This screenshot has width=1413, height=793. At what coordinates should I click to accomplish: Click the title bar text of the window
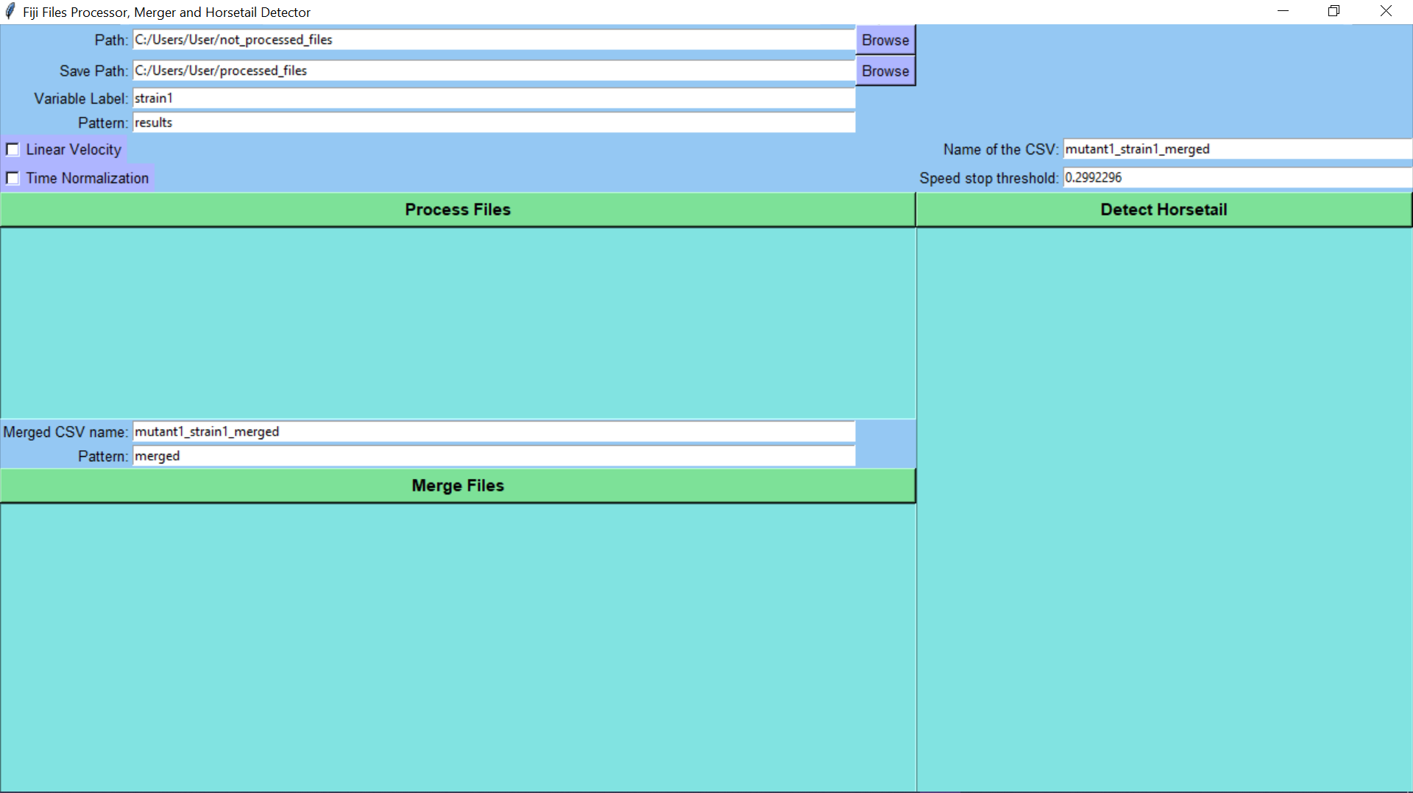(165, 12)
